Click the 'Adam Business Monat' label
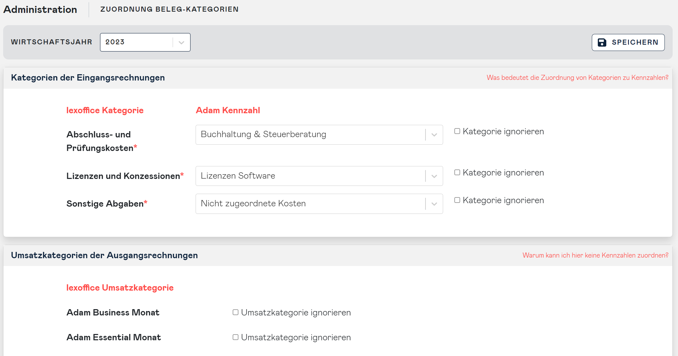678x356 pixels. point(113,313)
